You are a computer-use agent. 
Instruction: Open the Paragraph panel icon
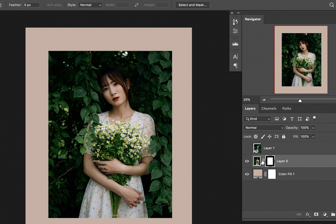tap(235, 66)
